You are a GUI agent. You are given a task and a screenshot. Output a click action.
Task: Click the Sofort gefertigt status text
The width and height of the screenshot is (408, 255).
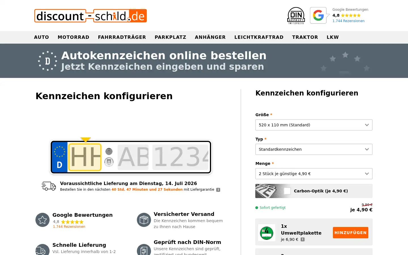tap(273, 208)
